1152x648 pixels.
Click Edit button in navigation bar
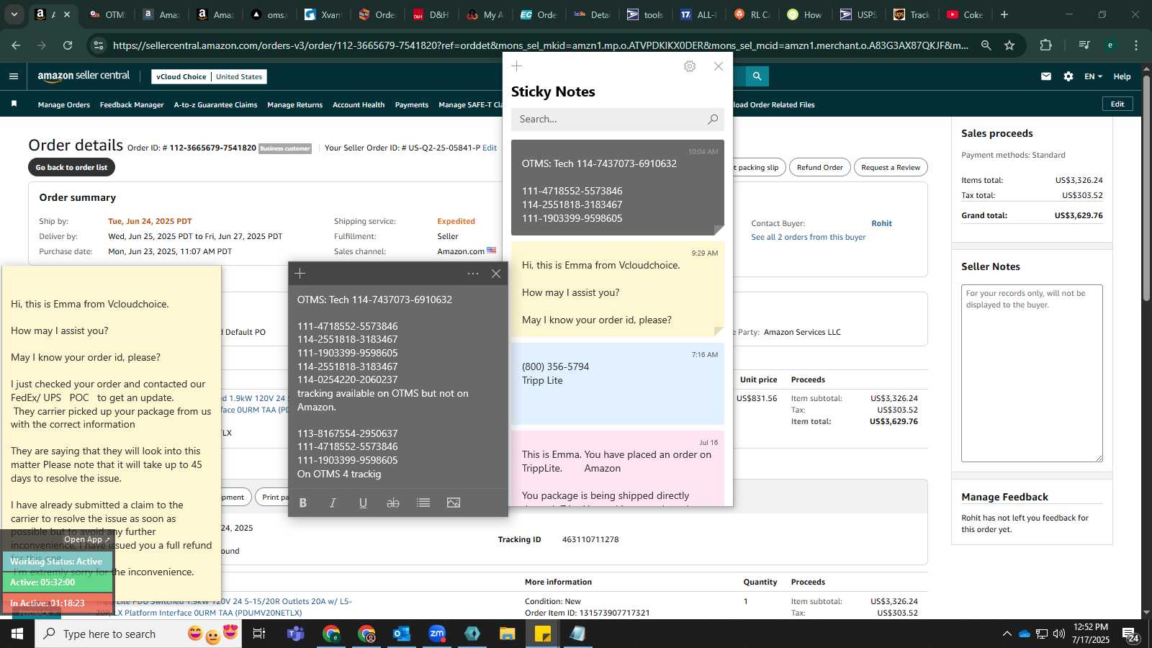tap(1117, 104)
